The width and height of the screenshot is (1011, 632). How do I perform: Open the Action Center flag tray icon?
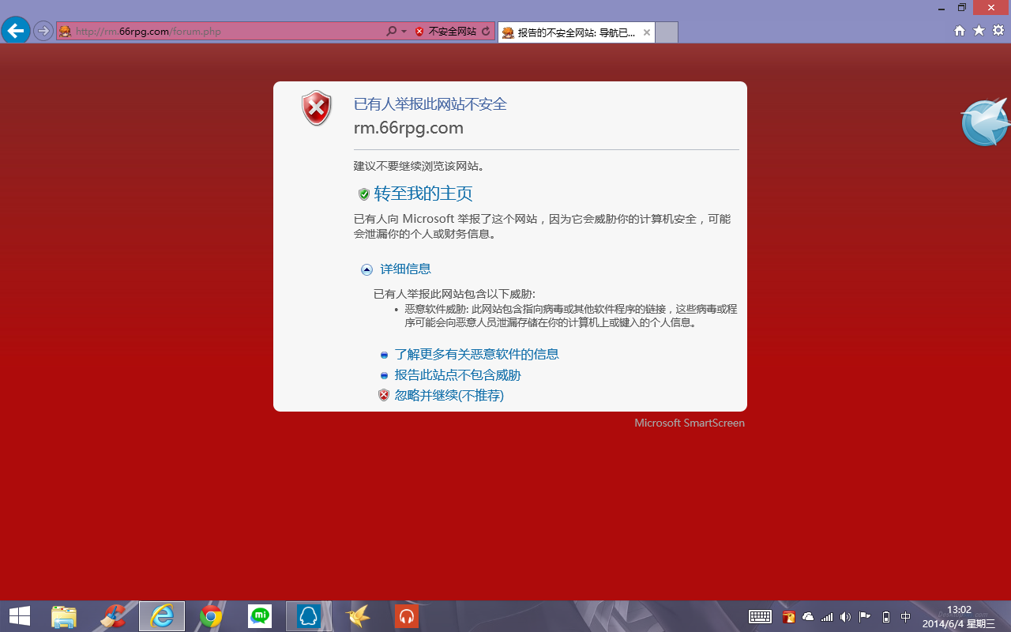pyautogui.click(x=865, y=617)
